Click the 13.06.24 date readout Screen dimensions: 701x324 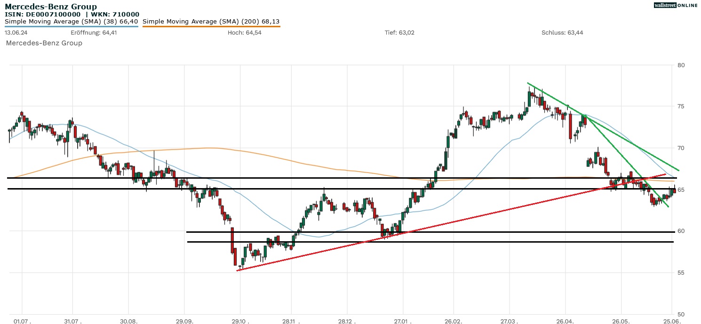coord(15,32)
